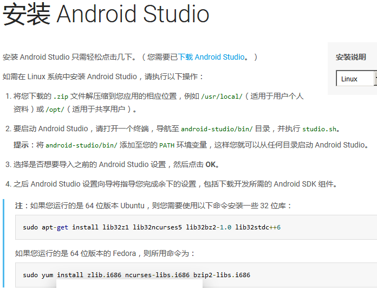Click the blank white overlay at page bottom

(x=129, y=284)
